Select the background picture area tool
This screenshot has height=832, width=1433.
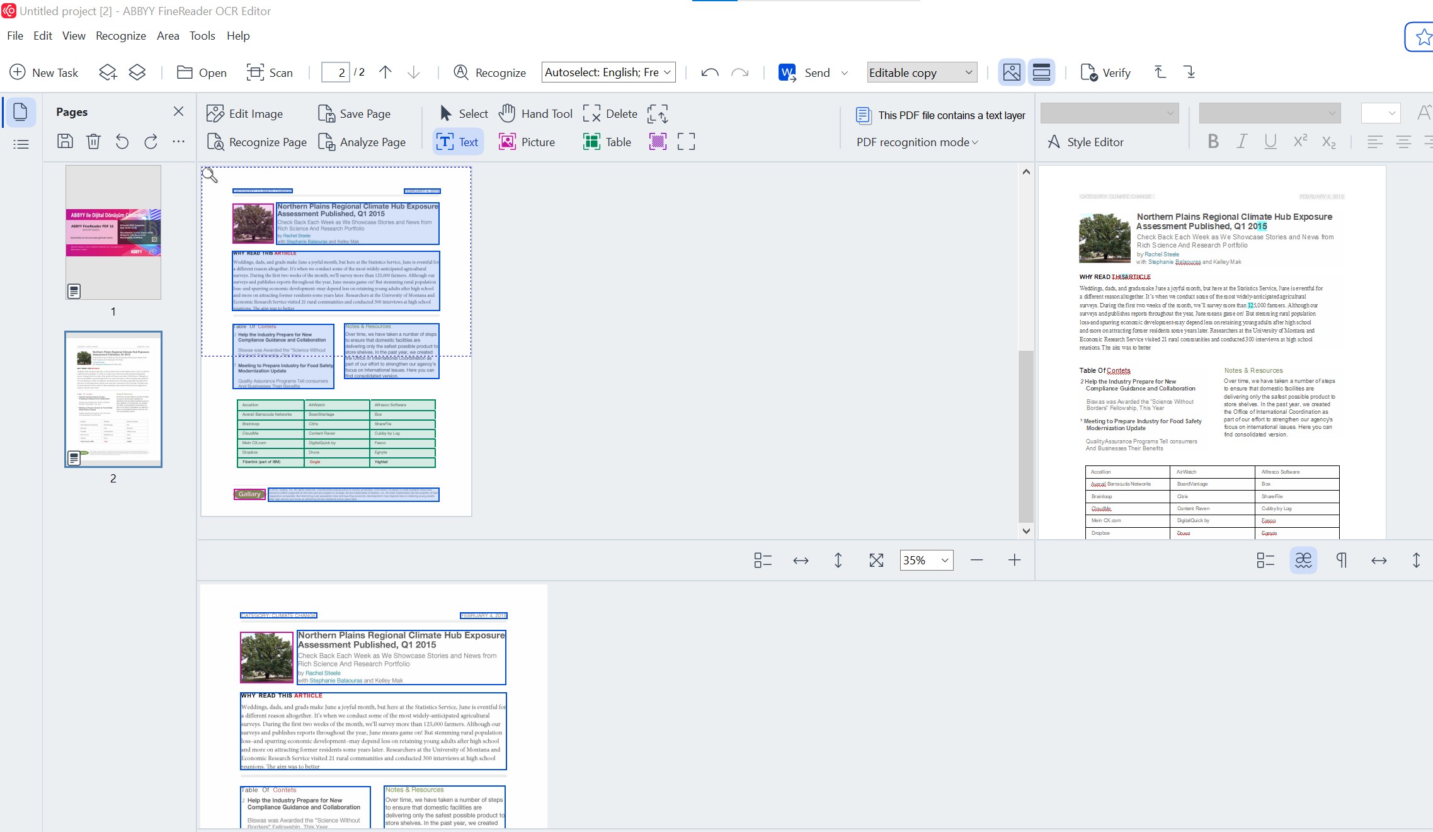[658, 142]
